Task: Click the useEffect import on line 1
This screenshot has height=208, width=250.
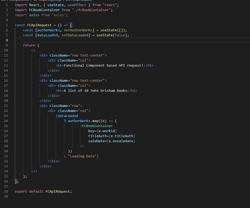Action: (77, 5)
